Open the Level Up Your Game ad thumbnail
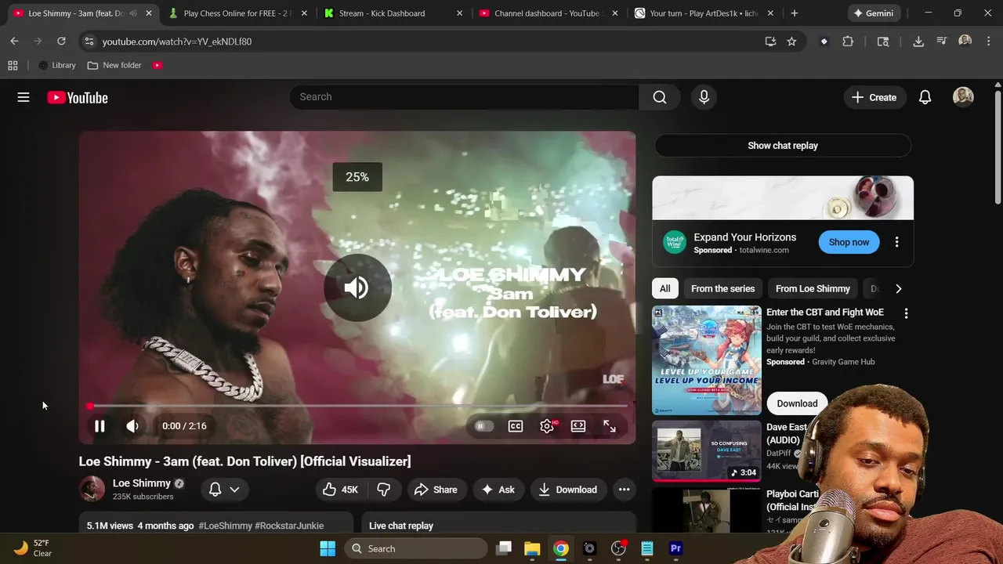Image resolution: width=1003 pixels, height=564 pixels. pos(707,360)
